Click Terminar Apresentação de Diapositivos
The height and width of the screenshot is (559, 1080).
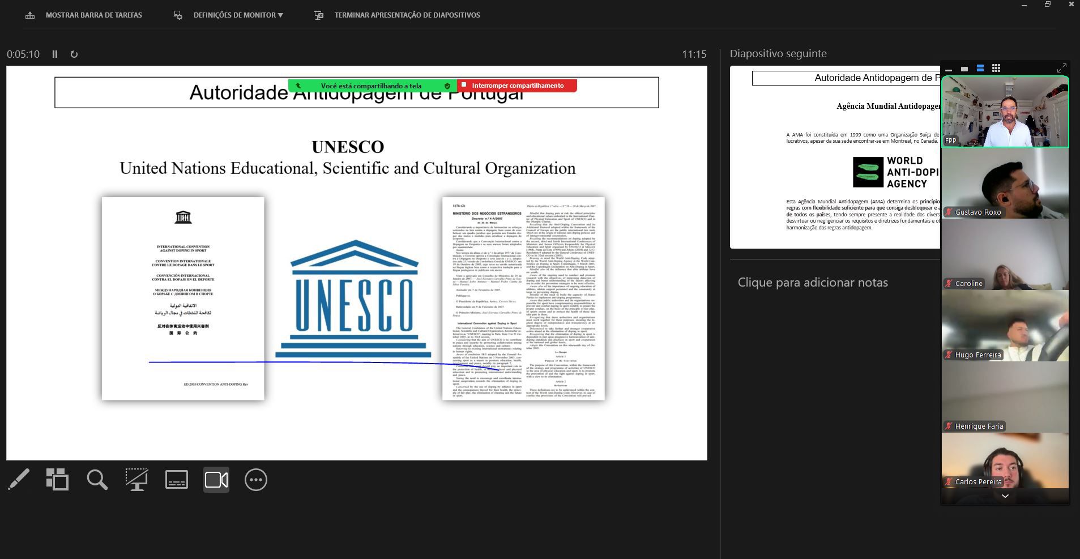click(x=398, y=15)
